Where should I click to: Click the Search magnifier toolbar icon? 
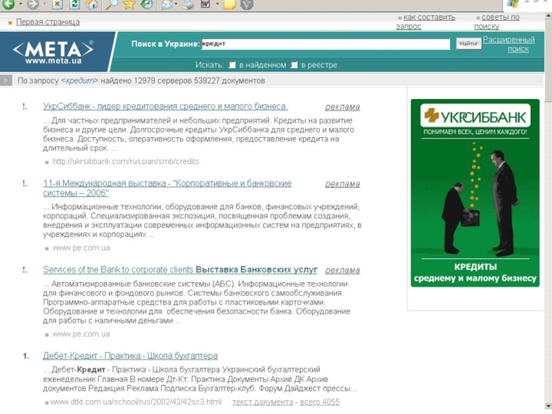tap(112, 4)
